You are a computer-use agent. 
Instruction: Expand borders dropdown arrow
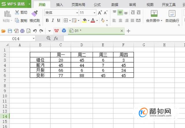click(70, 20)
